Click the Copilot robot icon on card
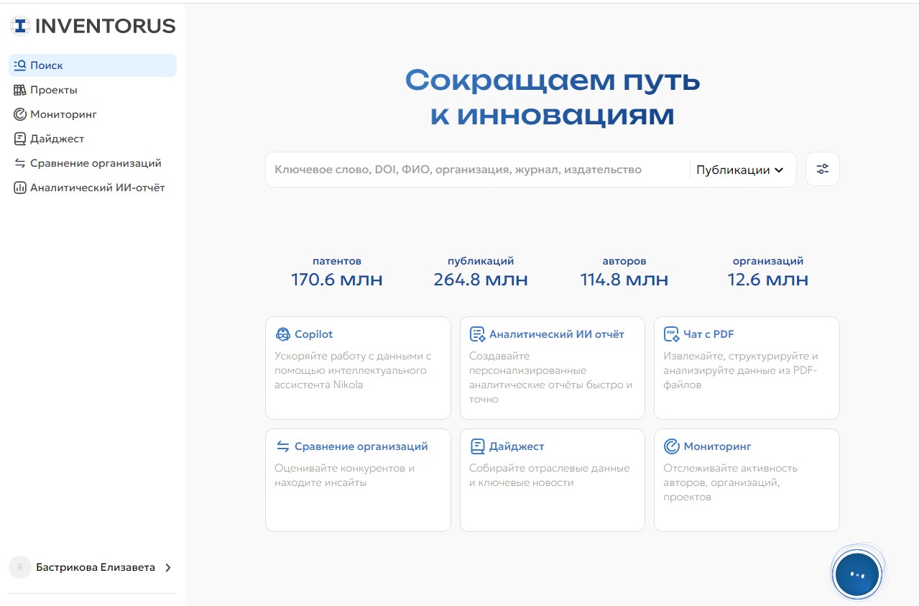 [x=282, y=334]
